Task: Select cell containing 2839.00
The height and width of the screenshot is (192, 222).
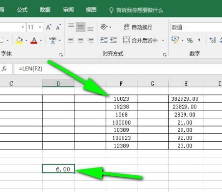Action: (186, 115)
